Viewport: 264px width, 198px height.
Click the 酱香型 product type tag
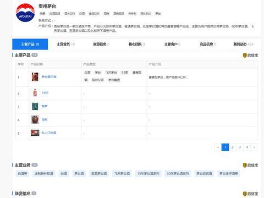[137, 73]
